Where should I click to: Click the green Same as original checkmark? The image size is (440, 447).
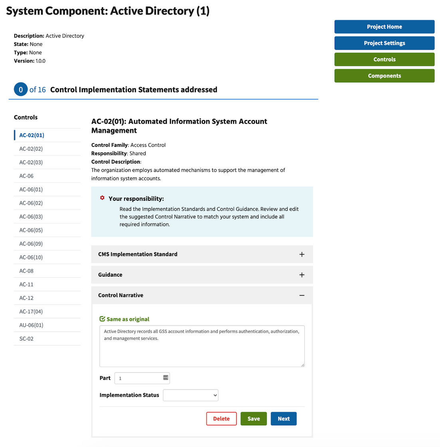103,319
